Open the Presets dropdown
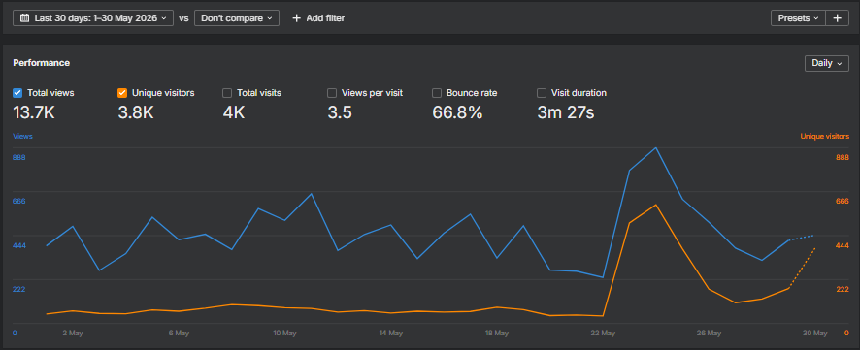This screenshot has width=860, height=350. pos(798,18)
